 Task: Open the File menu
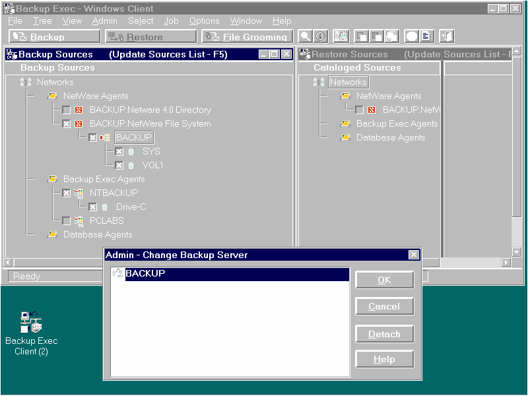15,21
